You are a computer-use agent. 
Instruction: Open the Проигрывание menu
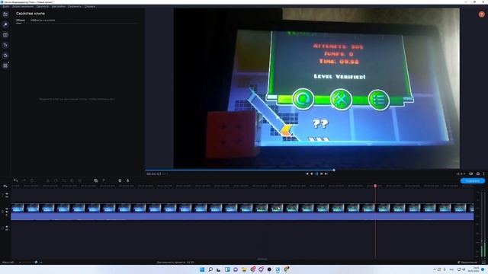click(43, 6)
